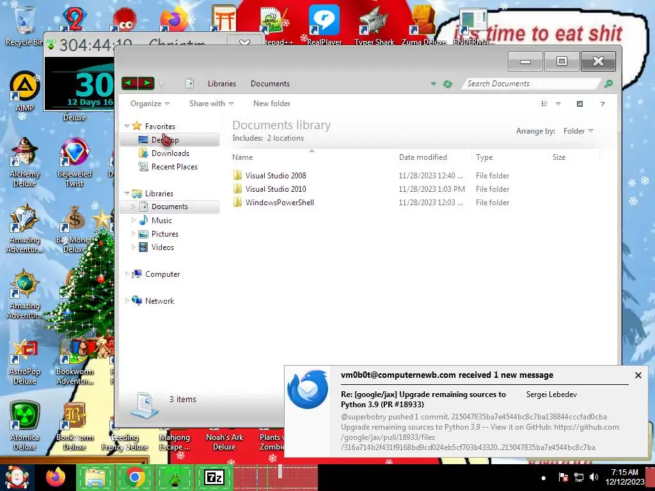Open Explorer help question mark
Screen dimensions: 655x491
(x=603, y=104)
